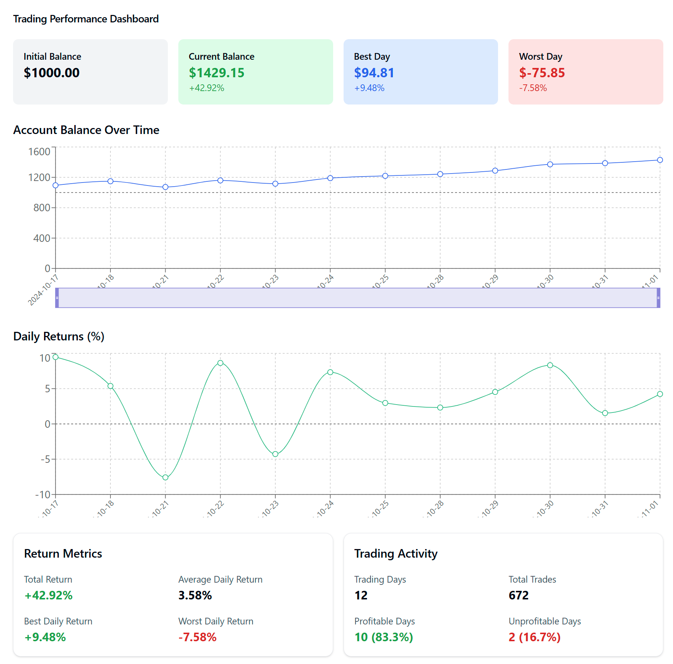Viewport: 673px width, 664px height.
Task: Click the Best Daily Return +9.48% value
Action: click(x=45, y=637)
